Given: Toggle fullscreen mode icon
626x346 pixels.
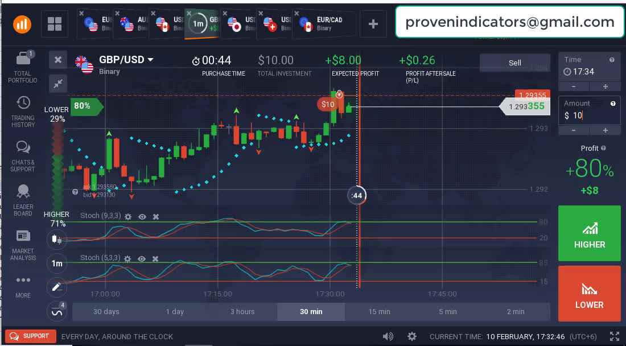Looking at the screenshot, I should (x=614, y=336).
